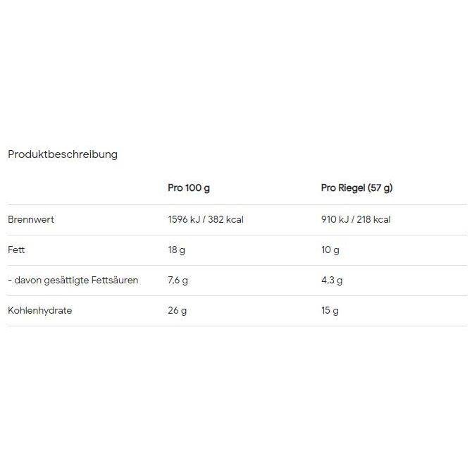Select the 26 g carbohydrate value
472x473 pixels.
click(x=178, y=310)
